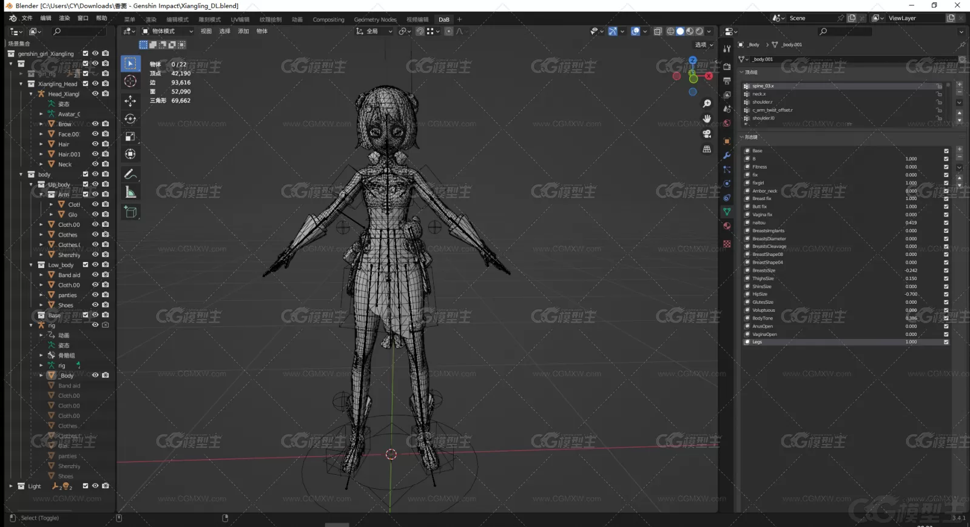Viewport: 970px width, 527px height.
Task: Open the World properties tab
Action: [x=727, y=124]
